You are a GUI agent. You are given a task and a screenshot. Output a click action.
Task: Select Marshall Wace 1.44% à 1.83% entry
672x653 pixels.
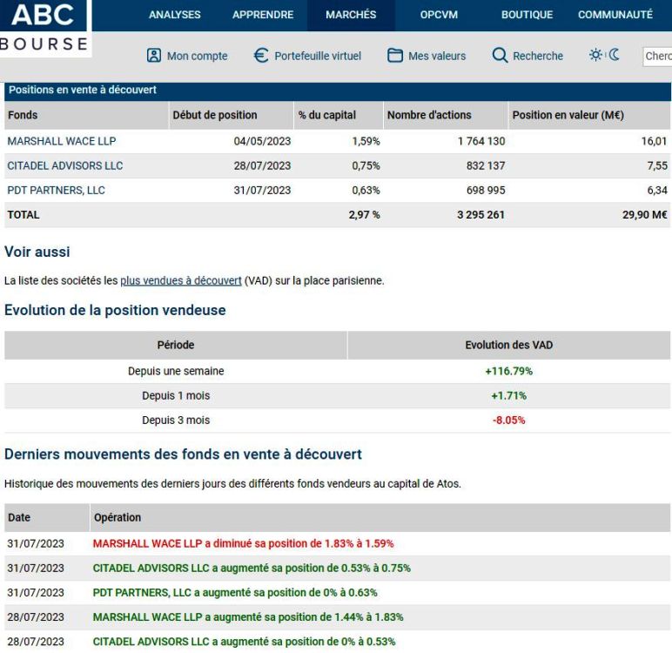[248, 617]
